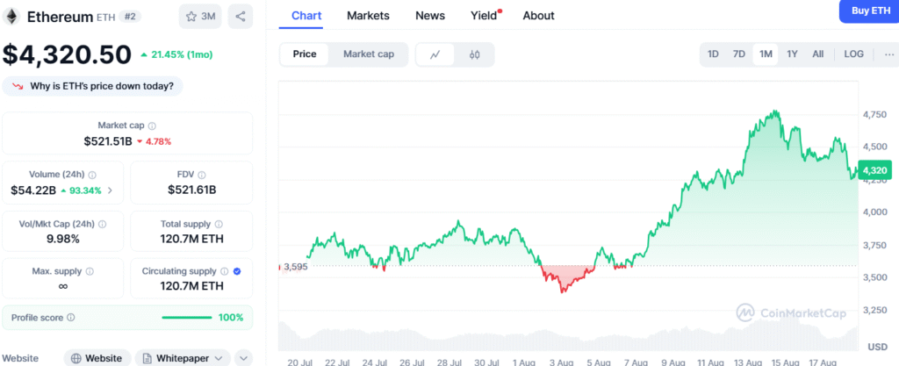Toggle chart to Market cap view
This screenshot has width=899, height=366.
[x=368, y=54]
